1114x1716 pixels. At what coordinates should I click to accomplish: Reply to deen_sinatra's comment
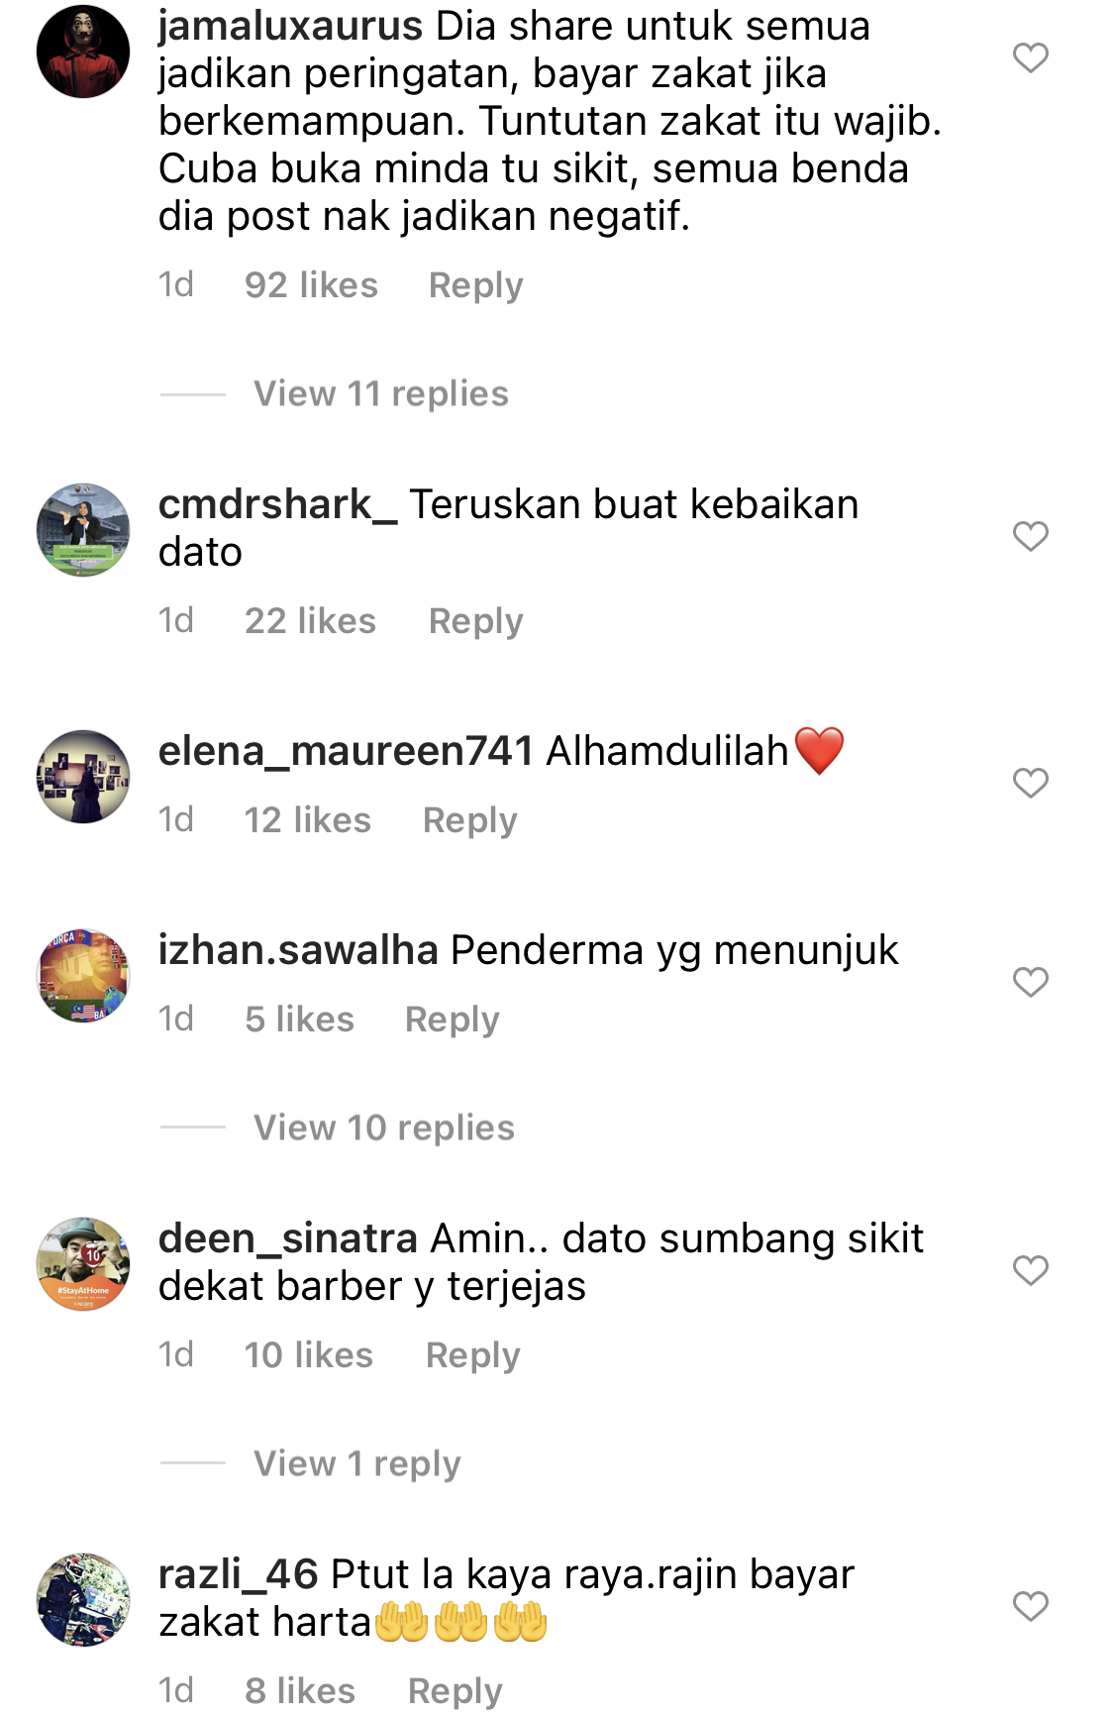(472, 1355)
